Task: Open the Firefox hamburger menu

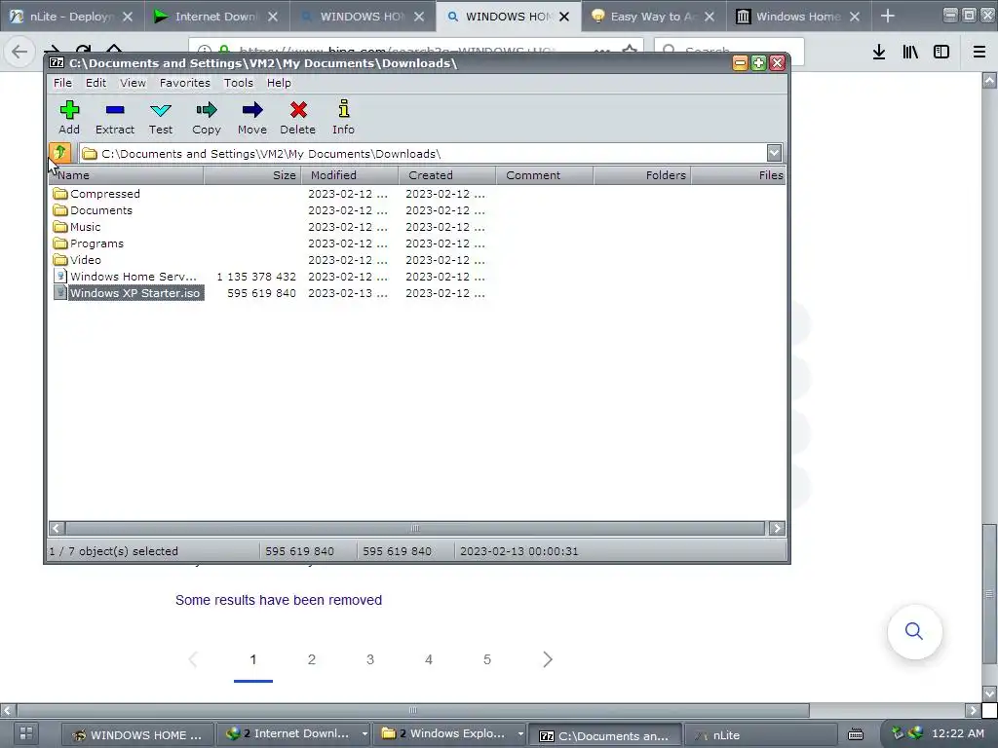Action: click(979, 53)
